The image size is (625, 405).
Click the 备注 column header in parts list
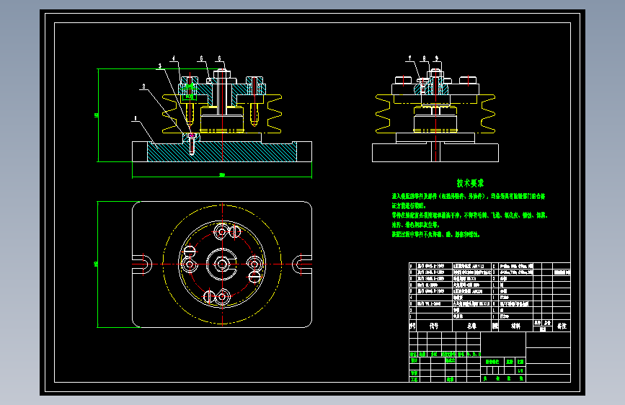pyautogui.click(x=562, y=326)
